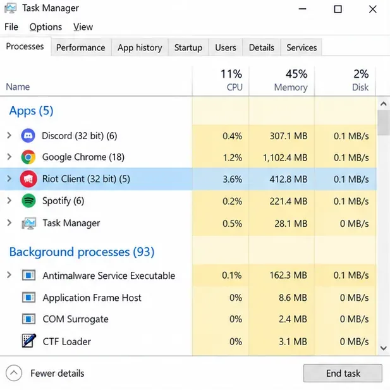390x390 pixels.
Task: Select the Discord (32 bit) (6) row name
Action: pyautogui.click(x=80, y=136)
